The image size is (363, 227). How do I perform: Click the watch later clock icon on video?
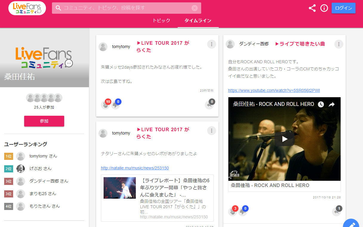(321, 104)
